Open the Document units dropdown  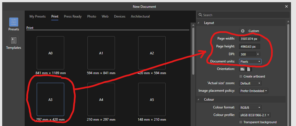pyautogui.click(x=250, y=62)
